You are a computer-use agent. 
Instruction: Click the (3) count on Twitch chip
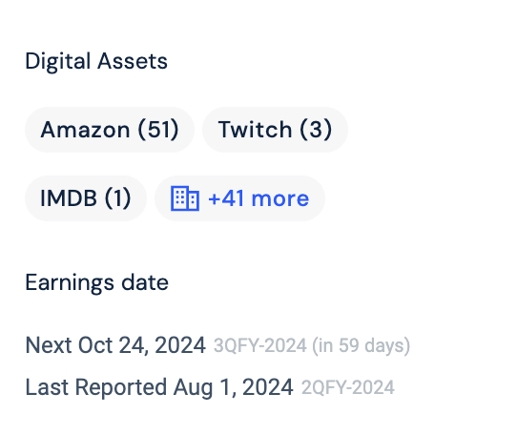316,130
